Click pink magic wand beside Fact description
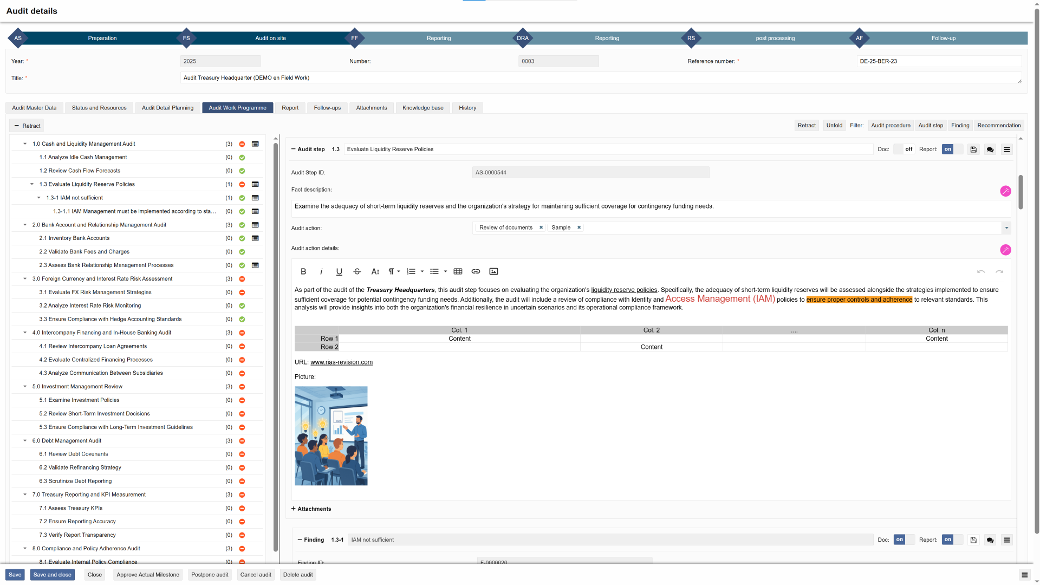This screenshot has height=585, width=1040. click(1005, 191)
